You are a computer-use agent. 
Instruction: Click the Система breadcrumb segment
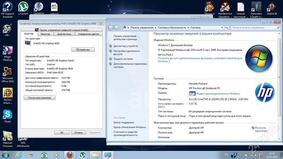pyautogui.click(x=196, y=28)
